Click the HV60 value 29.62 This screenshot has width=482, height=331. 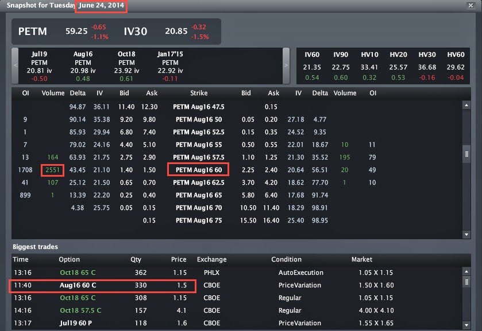[456, 67]
